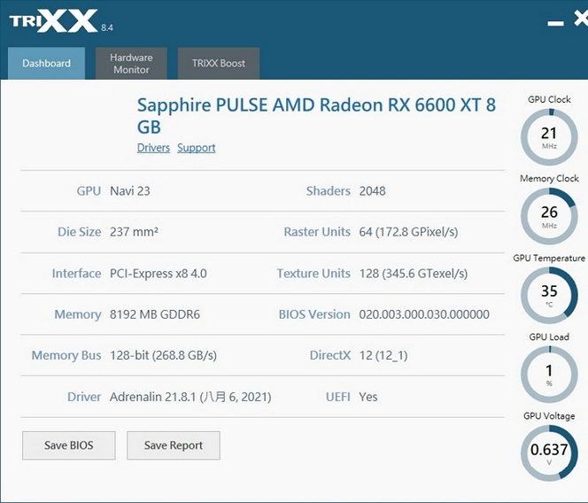
Task: Select the 8192 MB GDDR6 value
Action: pos(154,314)
